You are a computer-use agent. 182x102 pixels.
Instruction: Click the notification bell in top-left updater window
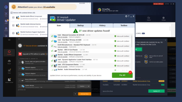[14, 7]
